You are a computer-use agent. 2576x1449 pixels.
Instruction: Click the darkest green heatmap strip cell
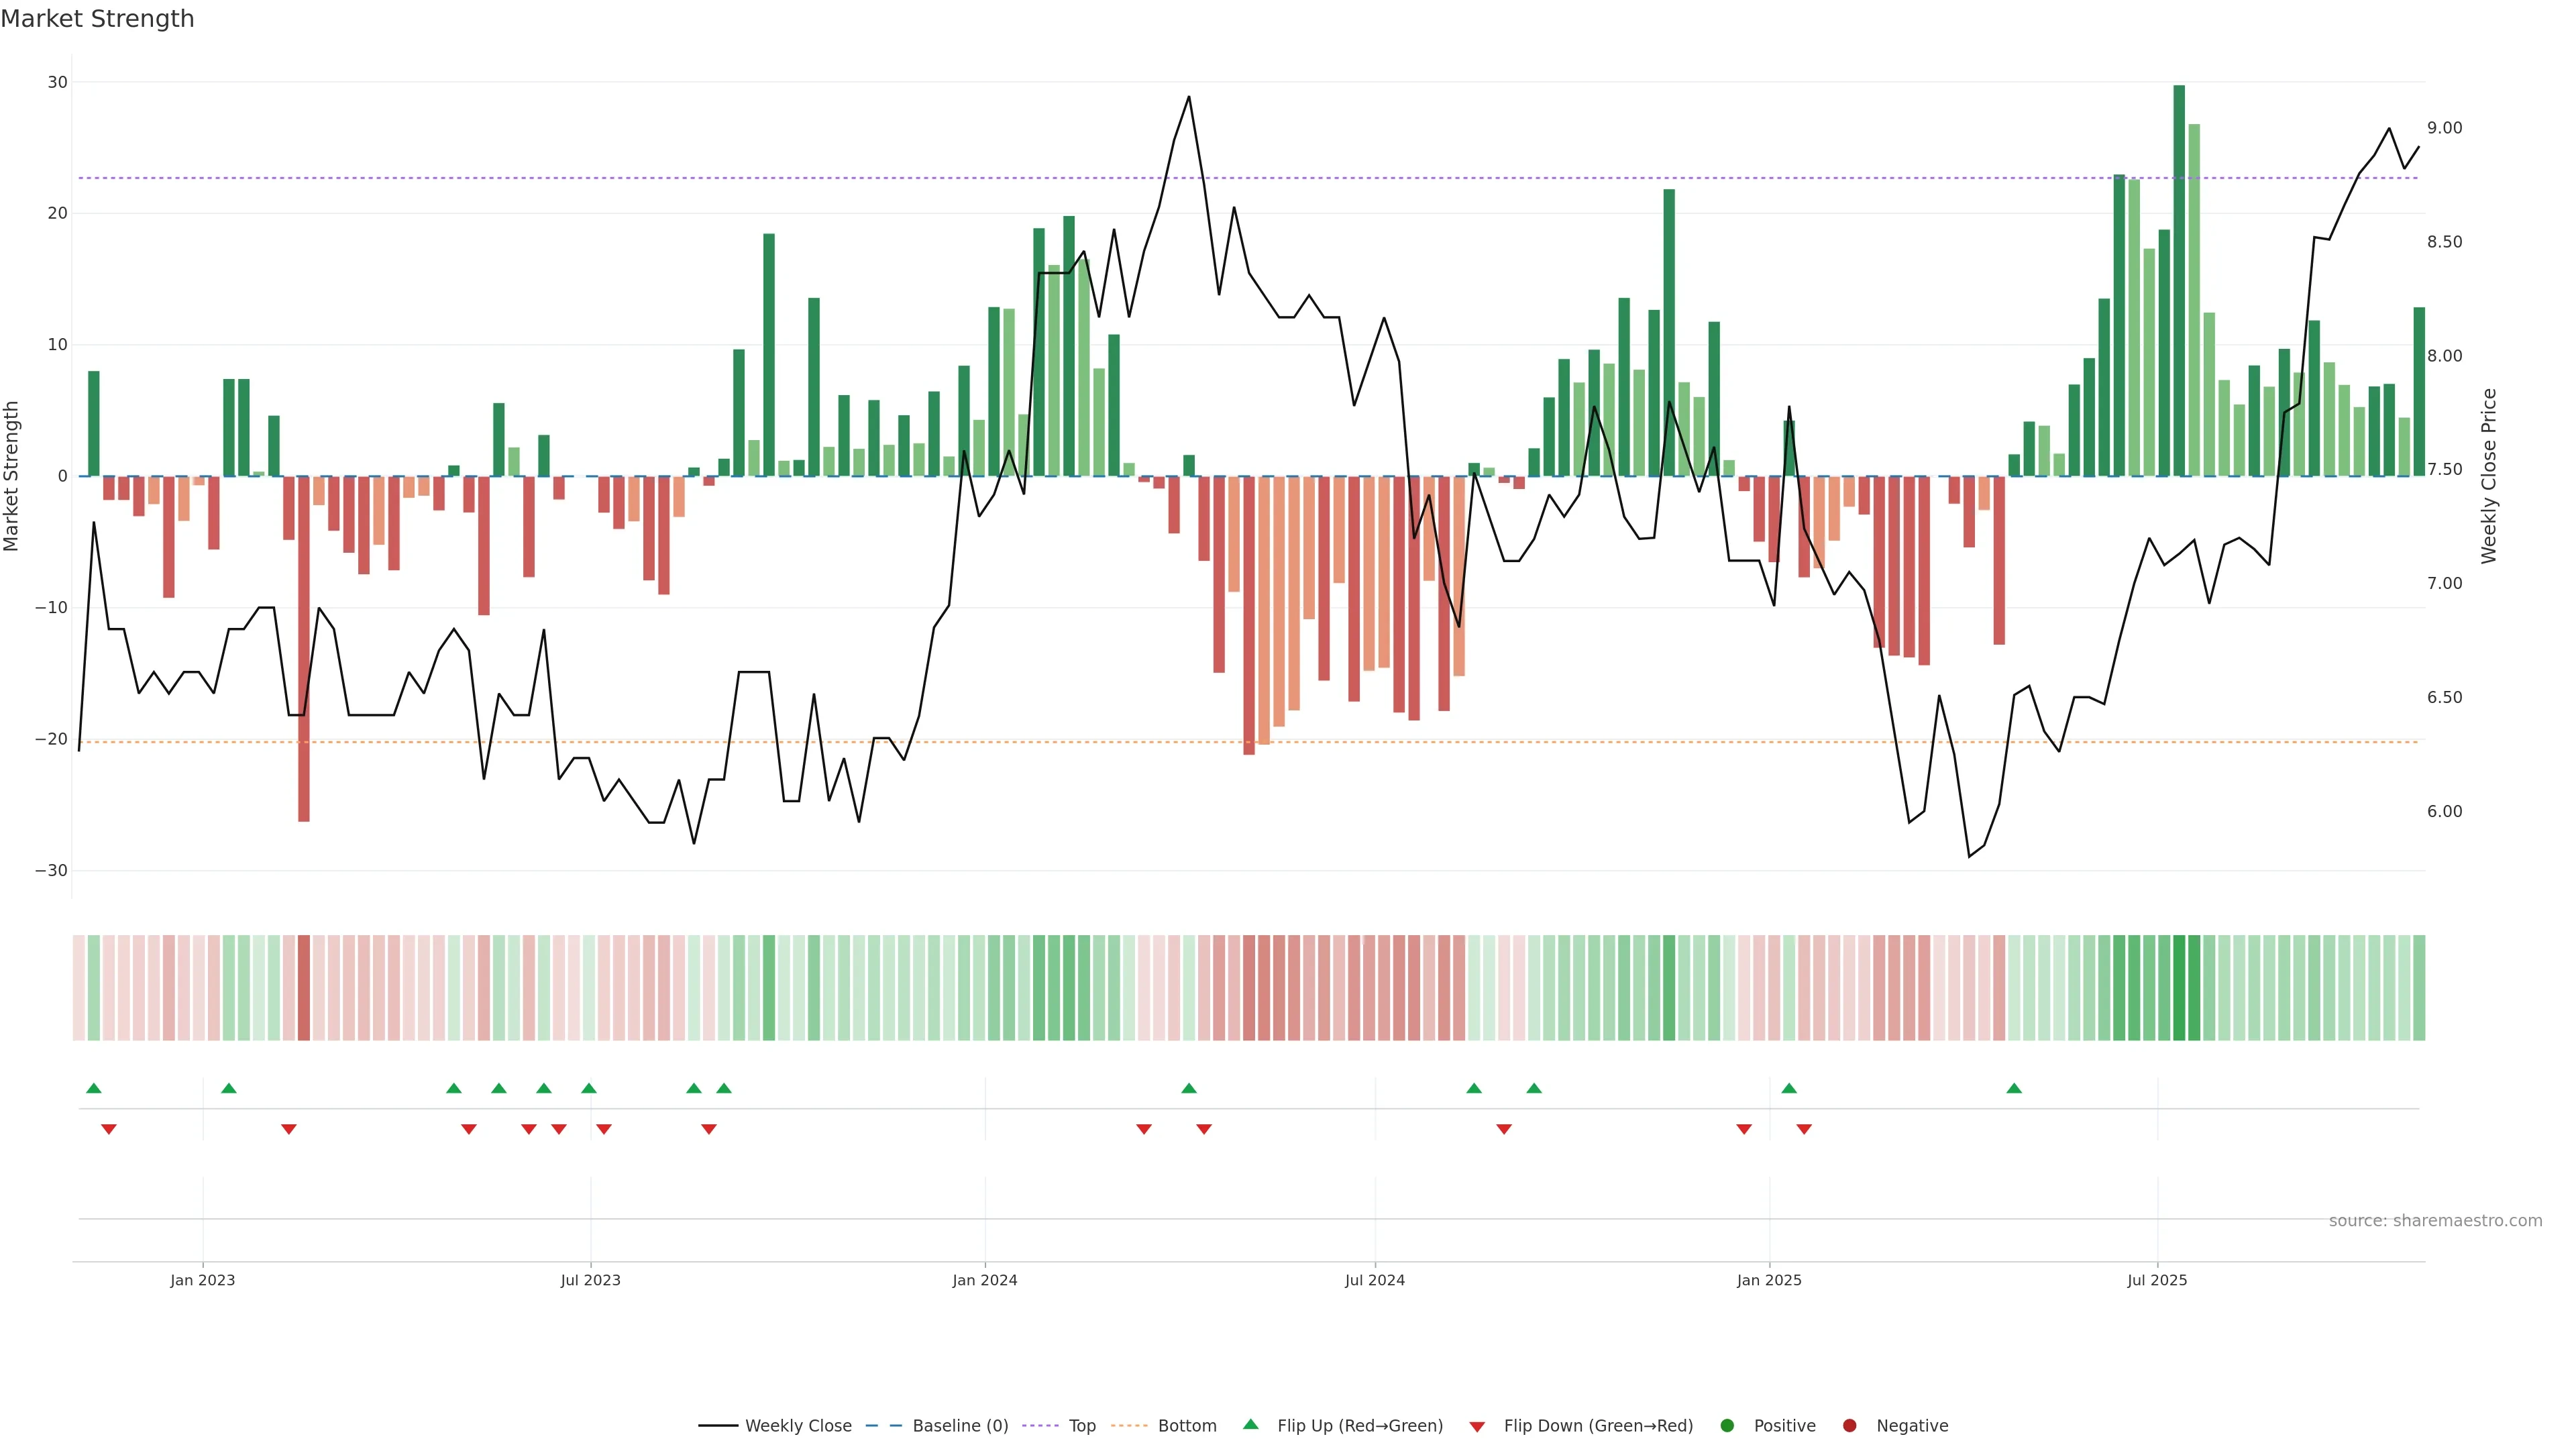coord(2179,988)
